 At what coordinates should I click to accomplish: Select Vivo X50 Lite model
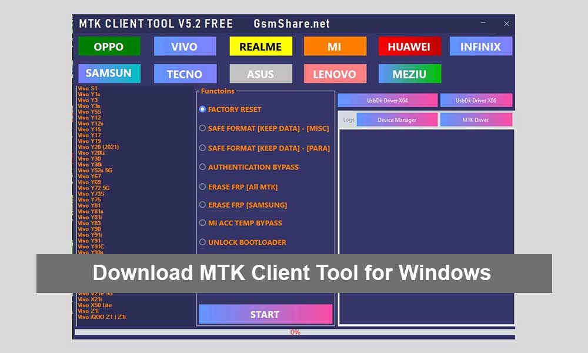(x=95, y=305)
